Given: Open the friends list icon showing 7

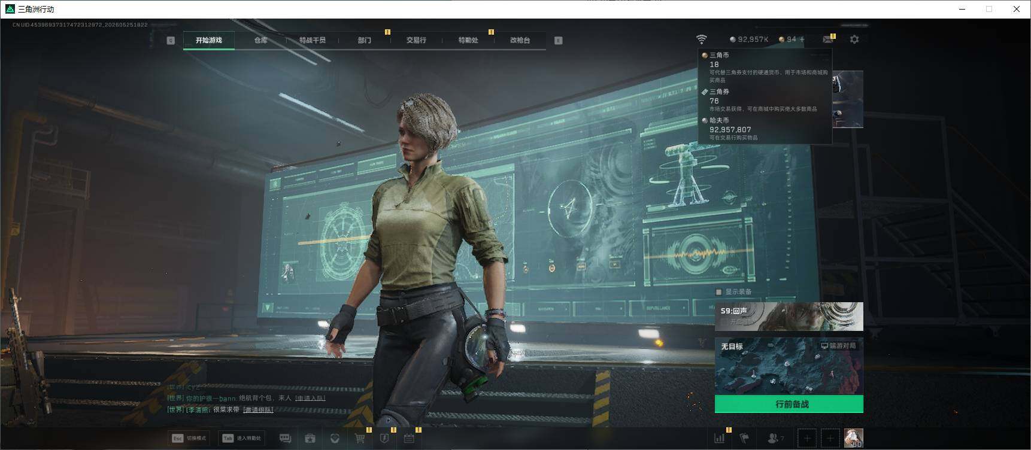Looking at the screenshot, I should (x=775, y=439).
